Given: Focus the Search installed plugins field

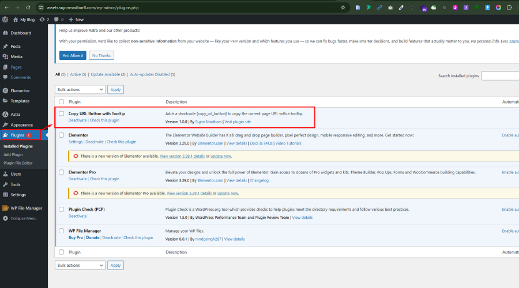Looking at the screenshot, I should click(x=500, y=75).
